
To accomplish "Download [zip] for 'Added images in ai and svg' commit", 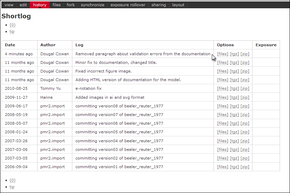I will (245, 97).
